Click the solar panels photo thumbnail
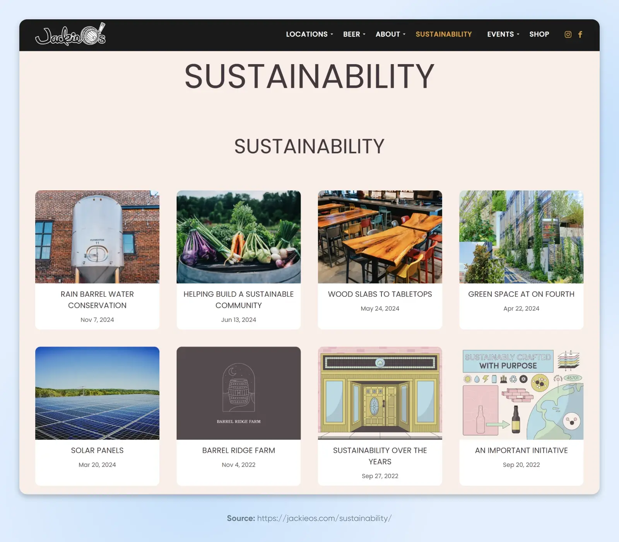The width and height of the screenshot is (619, 542). 97,393
